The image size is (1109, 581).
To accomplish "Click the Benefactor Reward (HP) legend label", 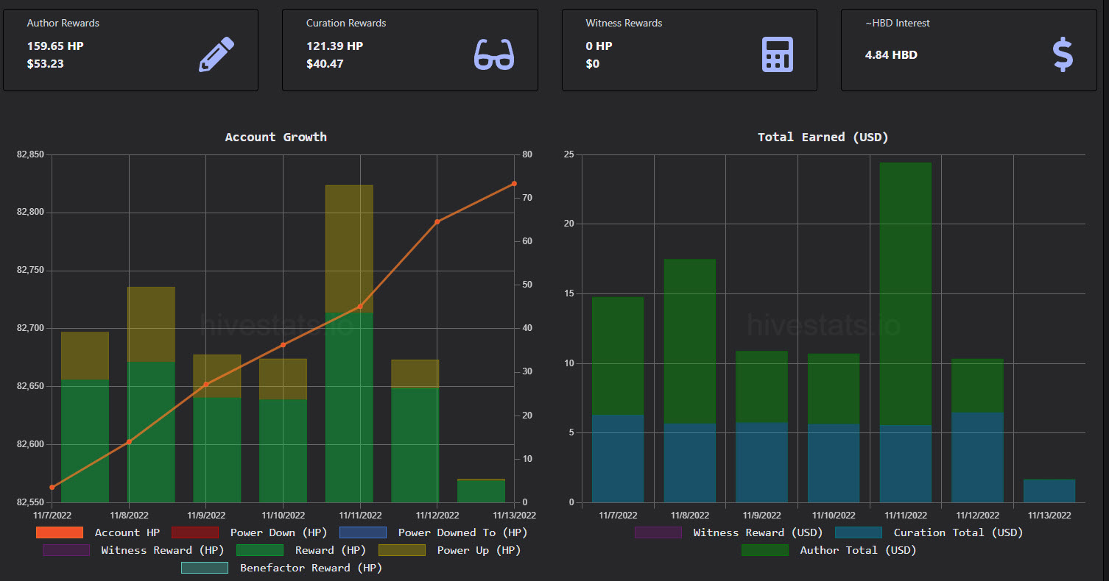I will pos(311,568).
